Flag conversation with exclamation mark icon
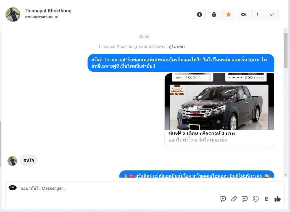The image size is (290, 212). point(258,14)
